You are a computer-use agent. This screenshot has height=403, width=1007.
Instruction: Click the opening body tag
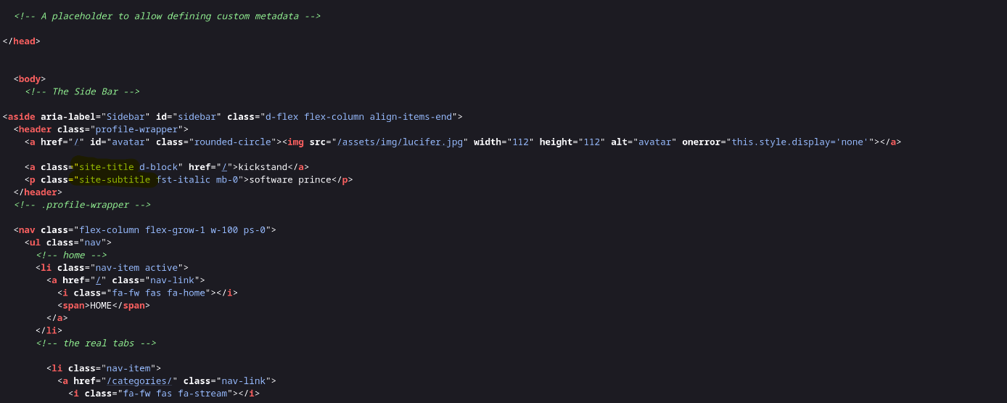pyautogui.click(x=30, y=79)
